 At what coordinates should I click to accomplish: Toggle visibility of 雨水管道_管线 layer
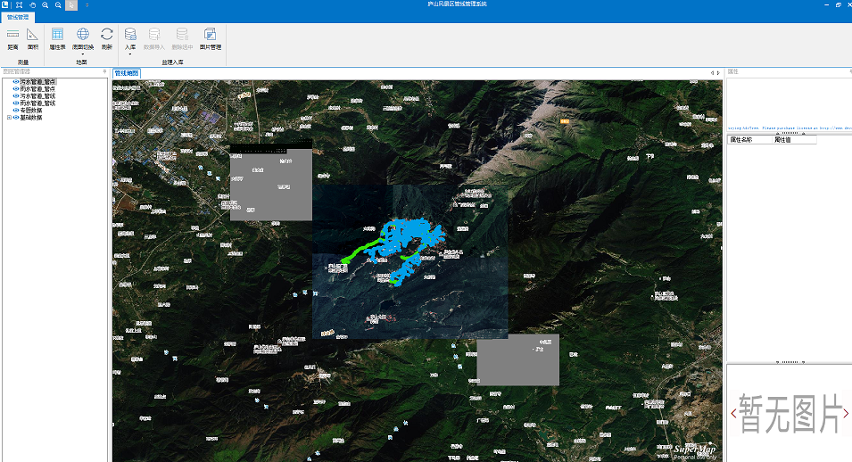(16, 103)
